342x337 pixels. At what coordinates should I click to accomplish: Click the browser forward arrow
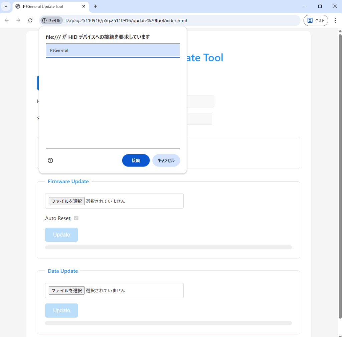pos(18,20)
